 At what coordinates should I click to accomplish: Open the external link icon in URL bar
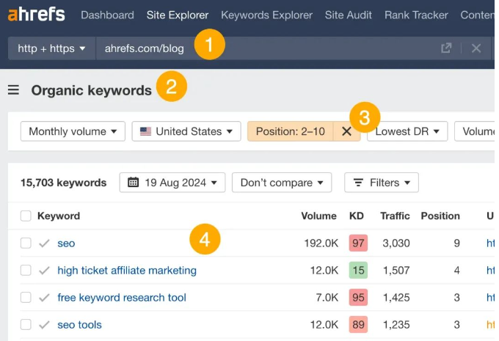click(x=446, y=48)
